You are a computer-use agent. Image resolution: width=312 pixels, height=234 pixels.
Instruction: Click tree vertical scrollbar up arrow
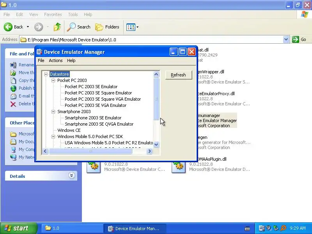[x=156, y=74]
